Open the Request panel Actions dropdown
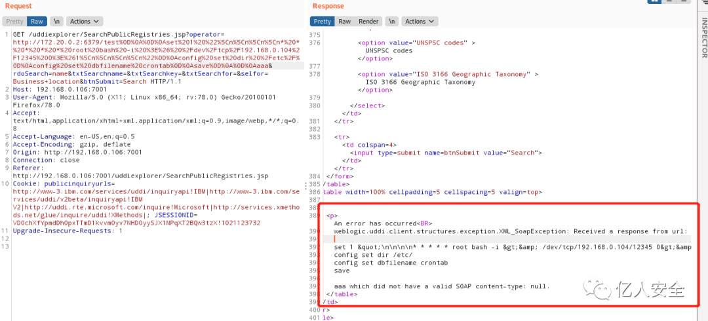The height and width of the screenshot is (321, 708). tap(85, 21)
